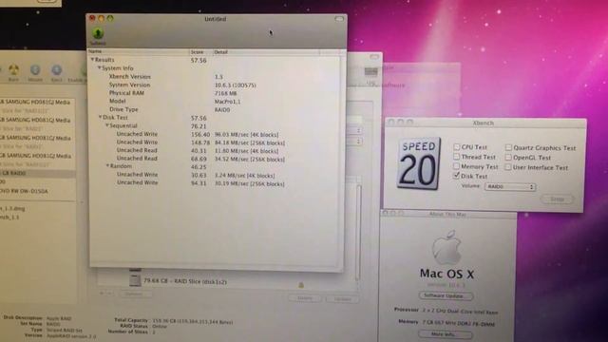The height and width of the screenshot is (342, 608).
Task: Click the toolbar pill button of Disk Utility window
Action: click(x=374, y=57)
